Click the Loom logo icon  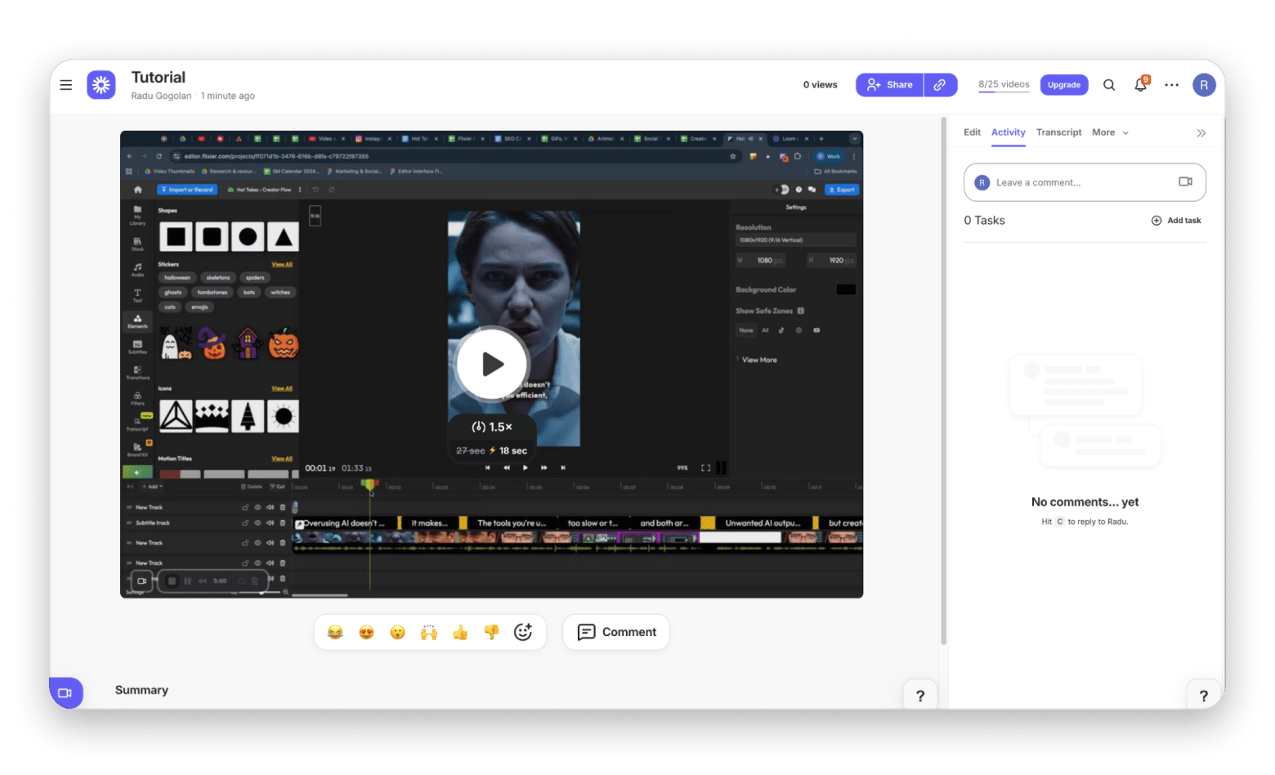101,85
